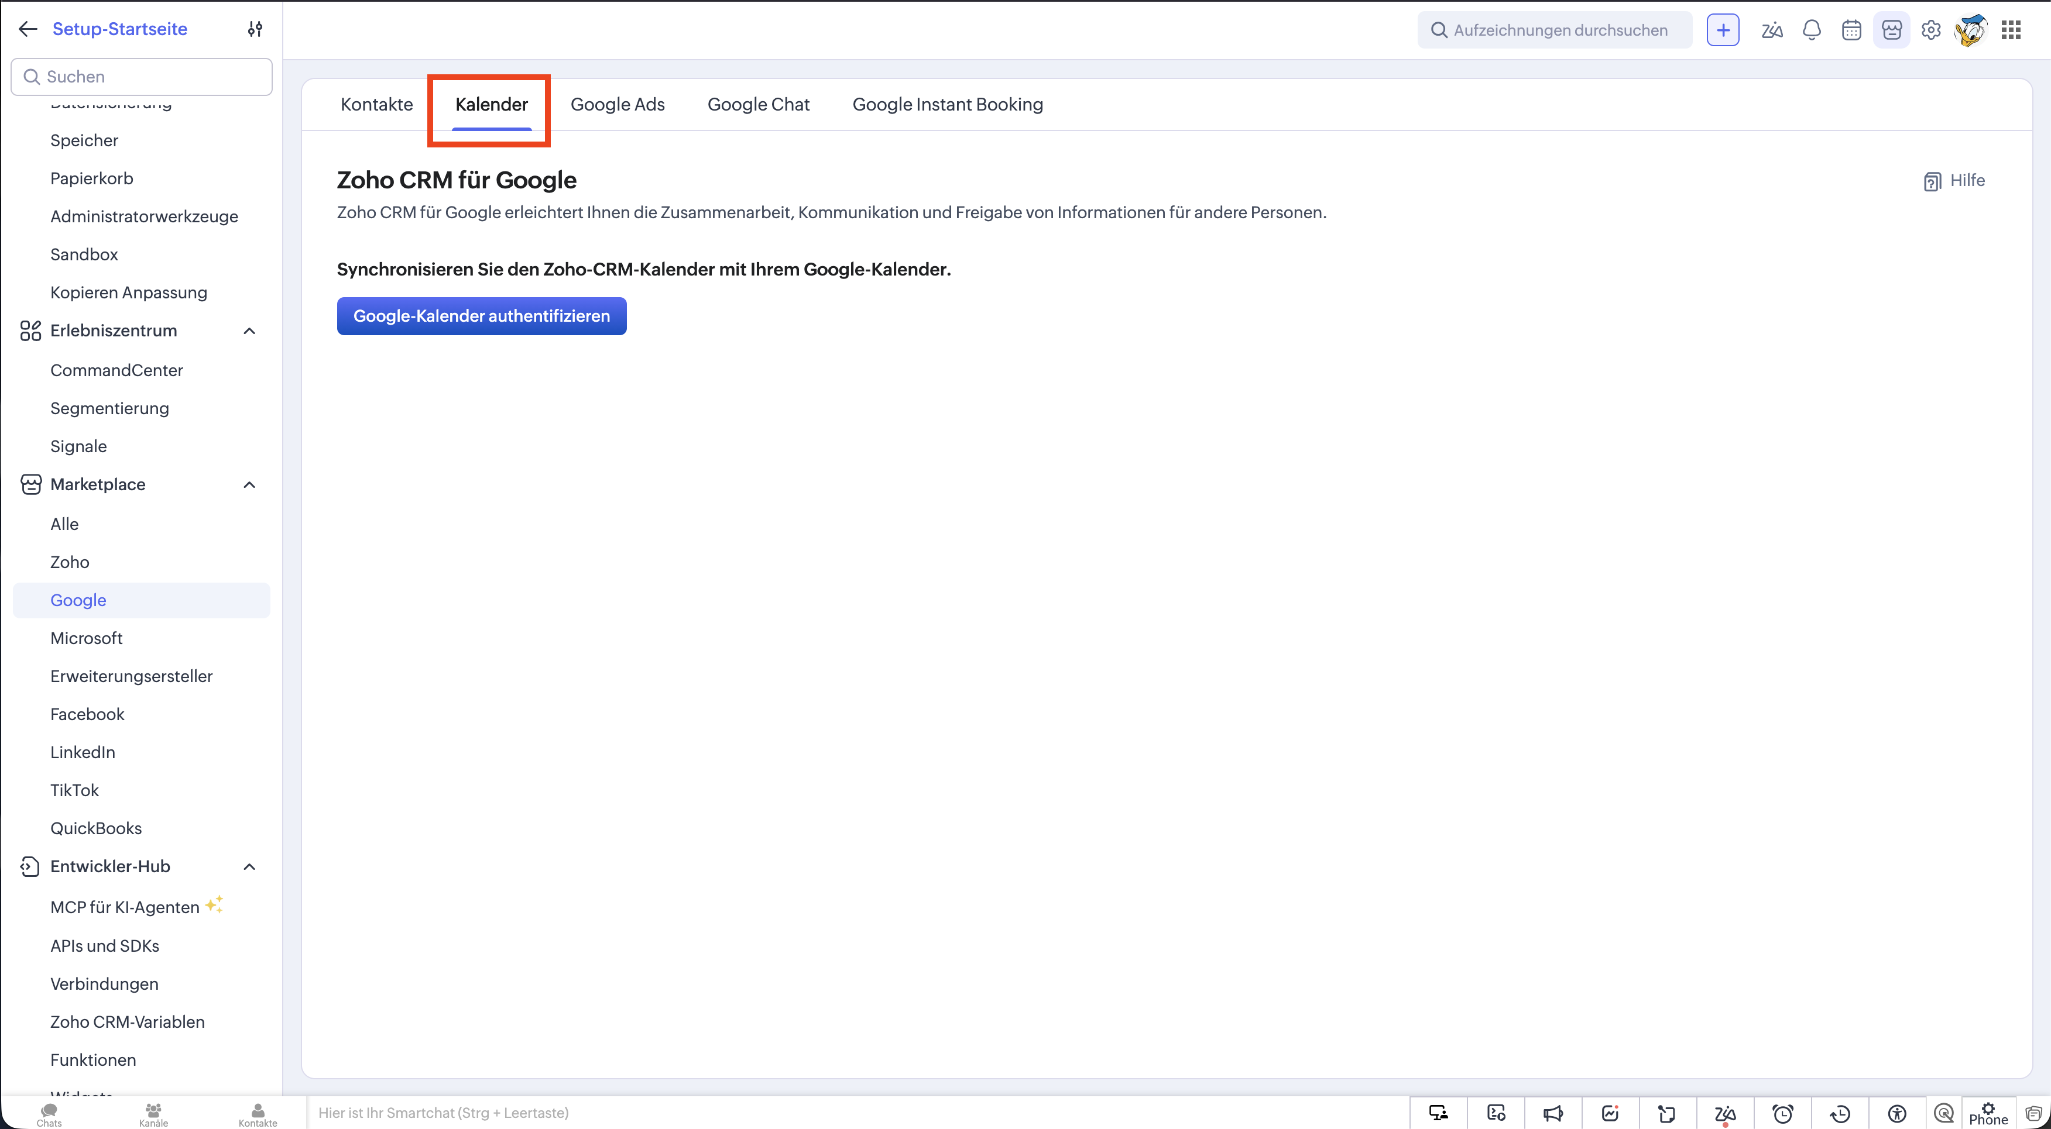This screenshot has width=2051, height=1129.
Task: Switch to the Google Ads tab
Action: (618, 104)
